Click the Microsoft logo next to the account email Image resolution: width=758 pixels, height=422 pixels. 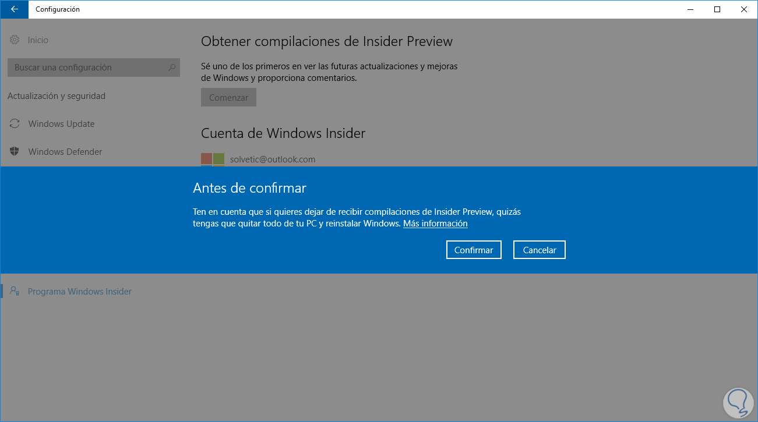[x=213, y=160]
